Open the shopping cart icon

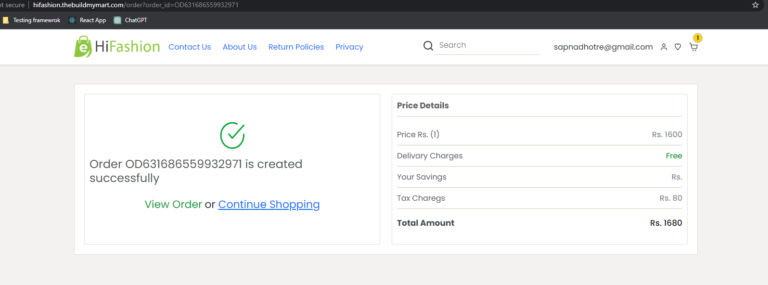tap(693, 47)
